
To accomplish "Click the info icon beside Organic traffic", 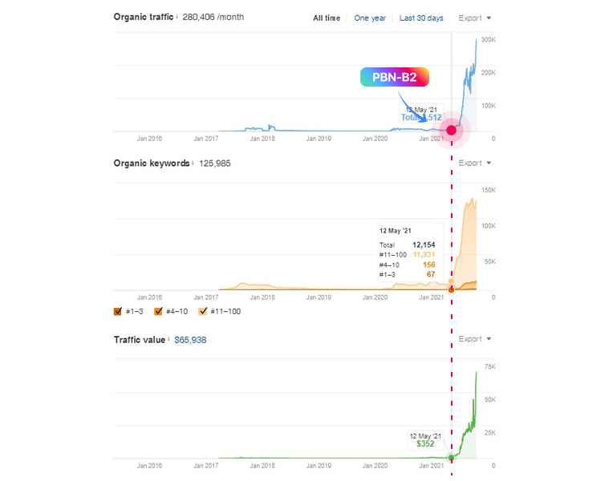I will click(x=177, y=17).
